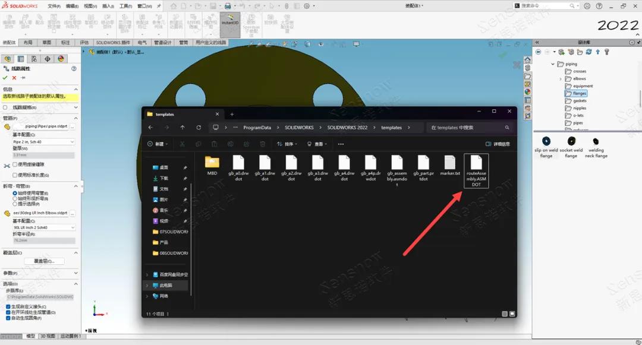This screenshot has height=345, width=642.
Task: Uncheck the auto-create fillets checkbox
Action: pyautogui.click(x=8, y=318)
